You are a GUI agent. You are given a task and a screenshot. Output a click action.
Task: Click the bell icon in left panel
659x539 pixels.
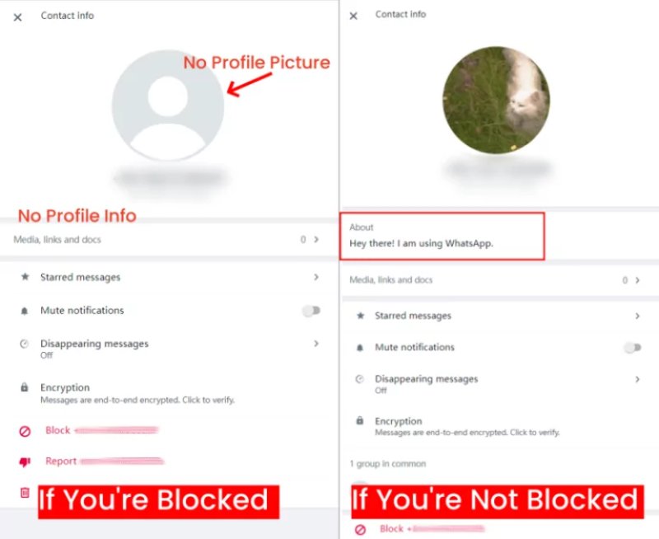pos(25,311)
